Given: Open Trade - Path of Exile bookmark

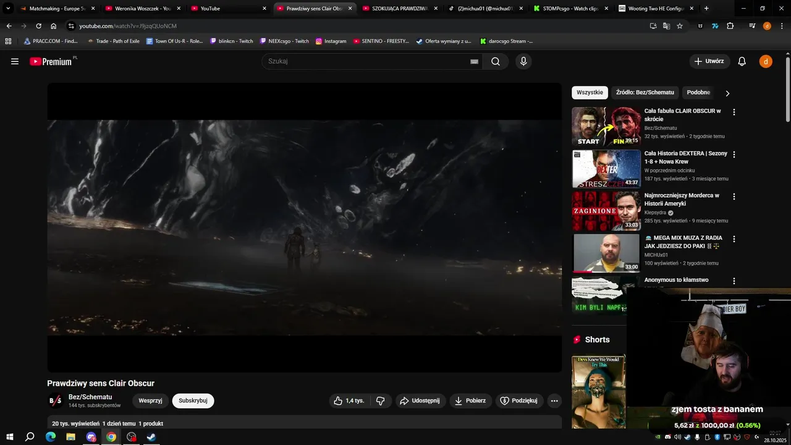Looking at the screenshot, I should (113, 41).
